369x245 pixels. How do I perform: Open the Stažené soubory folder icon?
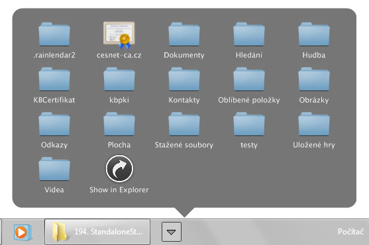tap(184, 124)
